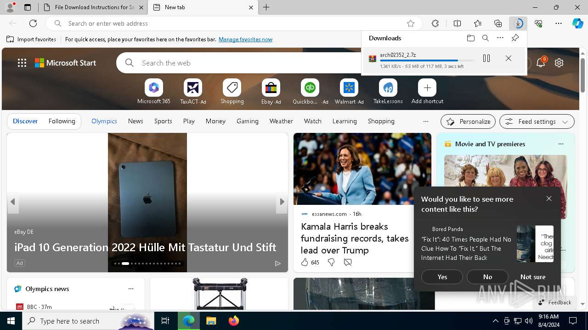The height and width of the screenshot is (330, 588).
Task: Switch to File Download Instructions tab
Action: (x=94, y=7)
